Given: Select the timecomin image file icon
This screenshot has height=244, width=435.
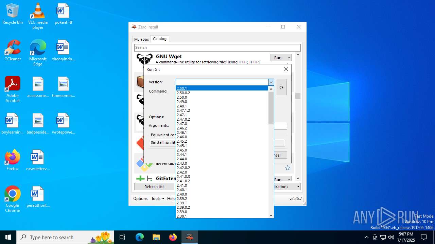Looking at the screenshot, I should pos(63,87).
